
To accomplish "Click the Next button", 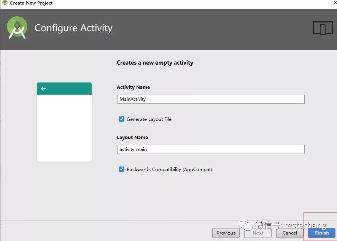I will pyautogui.click(x=258, y=233).
